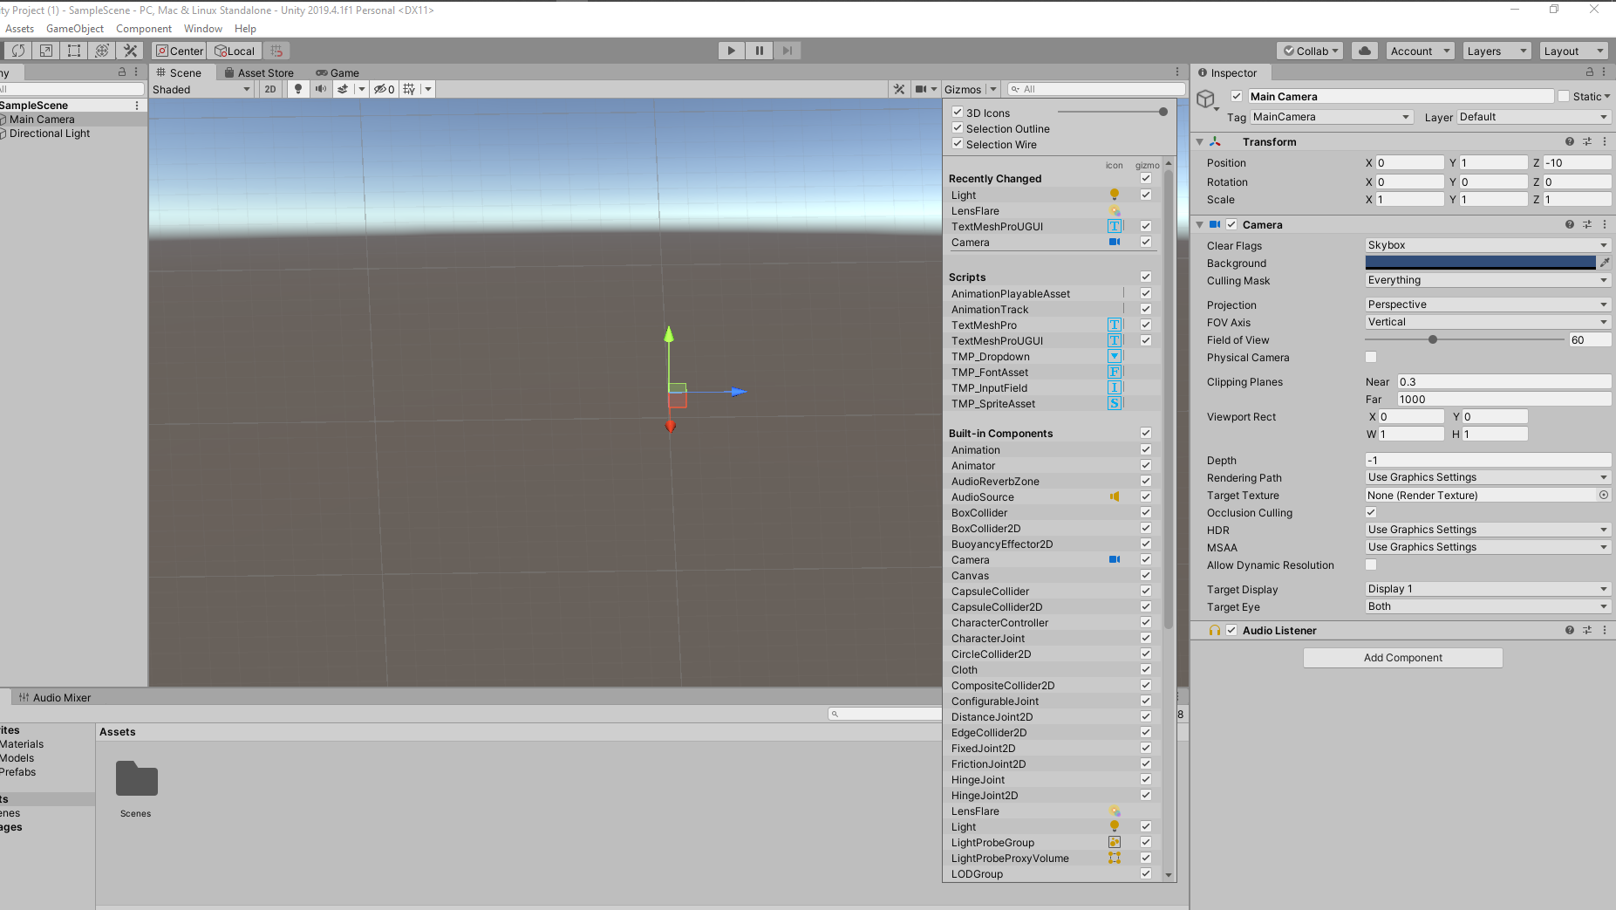The height and width of the screenshot is (910, 1616).
Task: Toggle 3D Icons checkbox
Action: (958, 112)
